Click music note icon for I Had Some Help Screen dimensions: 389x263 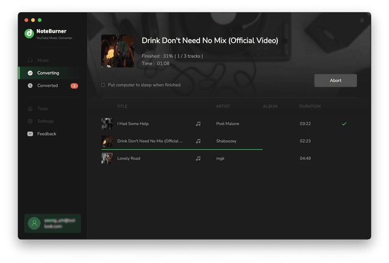tap(198, 123)
